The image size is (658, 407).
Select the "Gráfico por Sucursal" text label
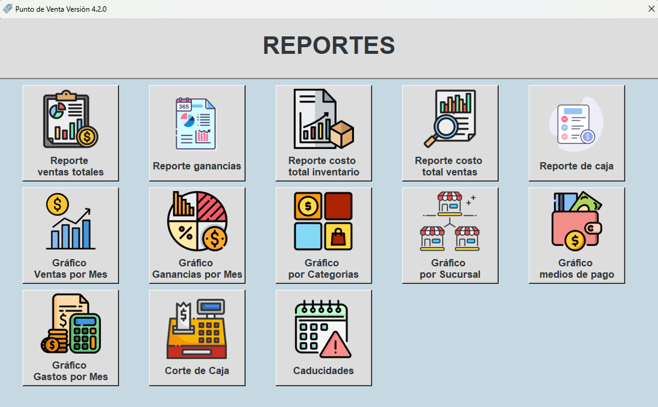click(450, 269)
